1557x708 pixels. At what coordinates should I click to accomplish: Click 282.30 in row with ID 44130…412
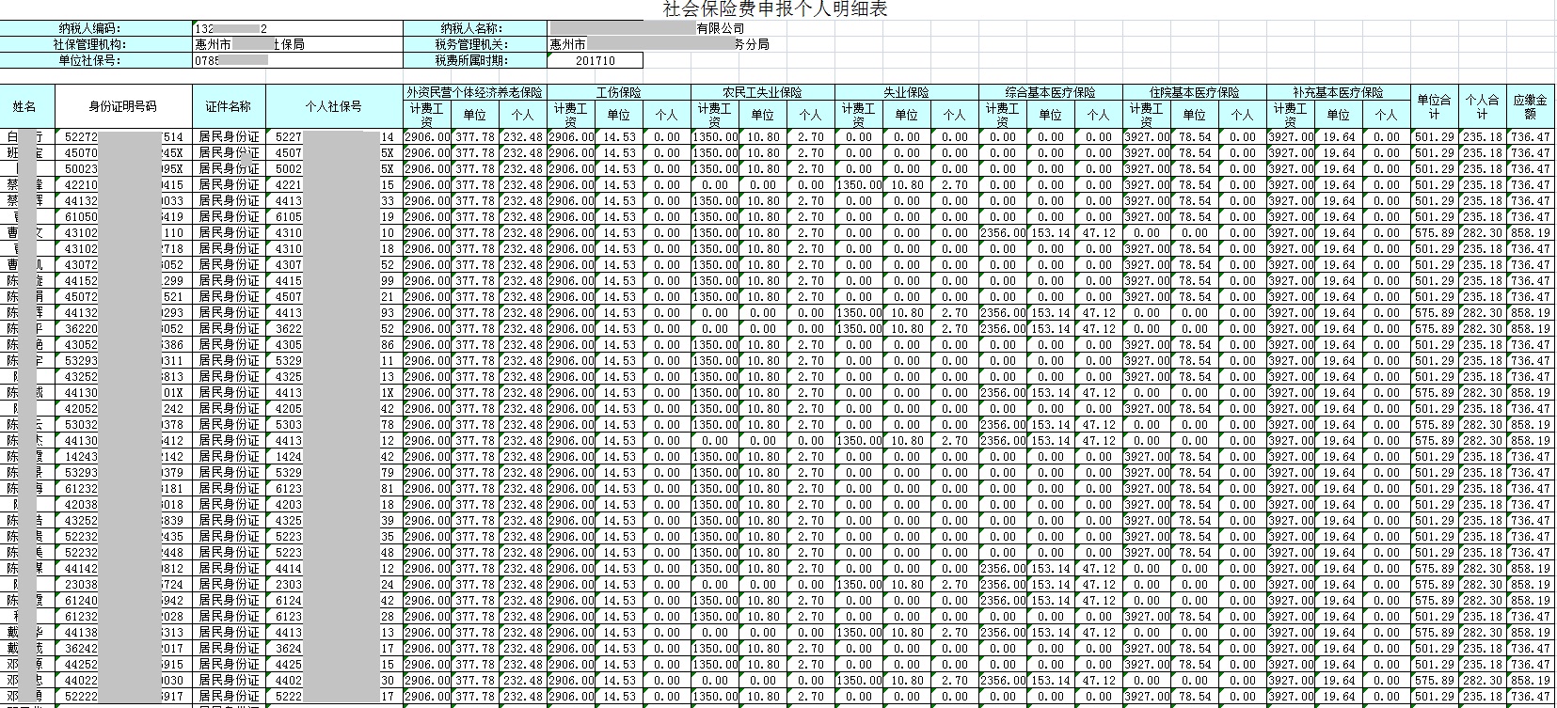click(1483, 441)
